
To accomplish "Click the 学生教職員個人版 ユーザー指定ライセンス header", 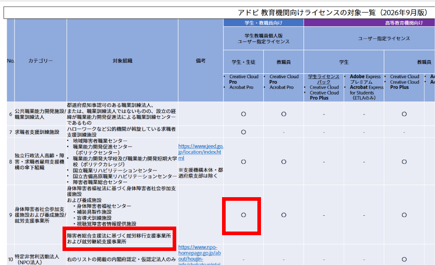I will 264,38.
